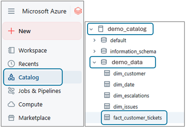Screen dimensions: 186x128
Task: Select the dim_issues table
Action: tap(125, 107)
